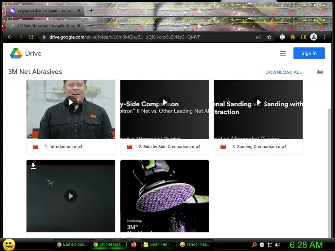Switch to Yahoo! Messenger taskbar item
Viewport: 335px width, 251px height.
click(x=195, y=244)
